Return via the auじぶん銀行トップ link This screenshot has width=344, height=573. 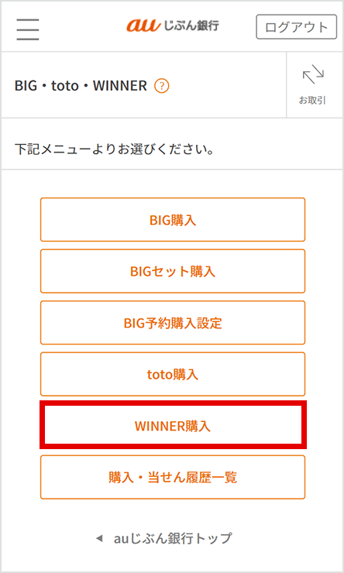[x=172, y=538]
